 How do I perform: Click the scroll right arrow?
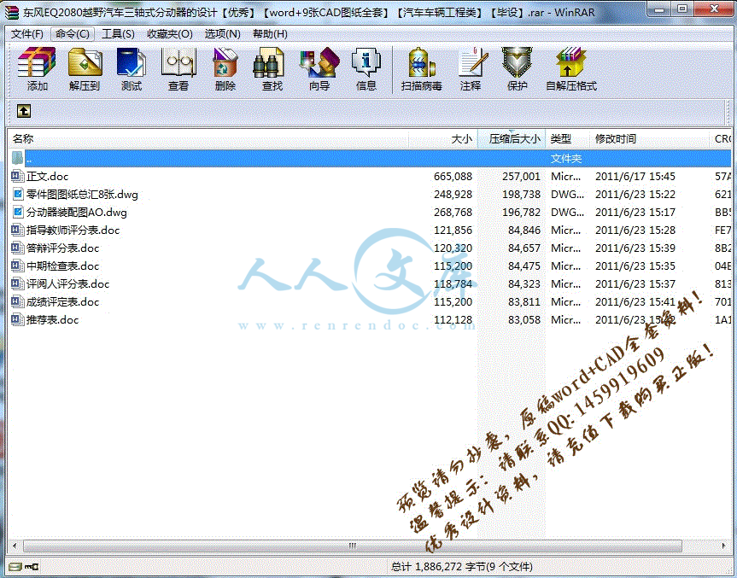[x=723, y=546]
